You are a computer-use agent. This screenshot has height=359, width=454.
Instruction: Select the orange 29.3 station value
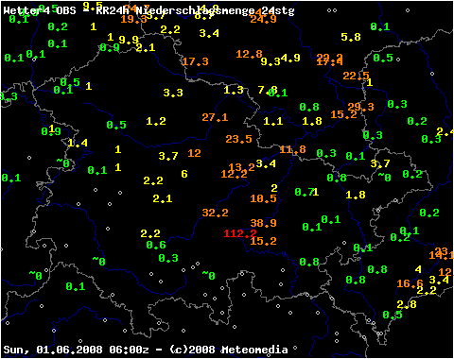pyautogui.click(x=360, y=107)
